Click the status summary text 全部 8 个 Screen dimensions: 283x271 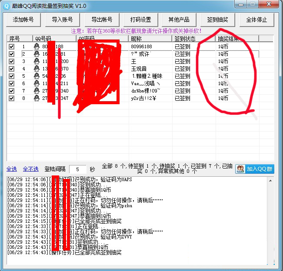[x=114, y=166]
